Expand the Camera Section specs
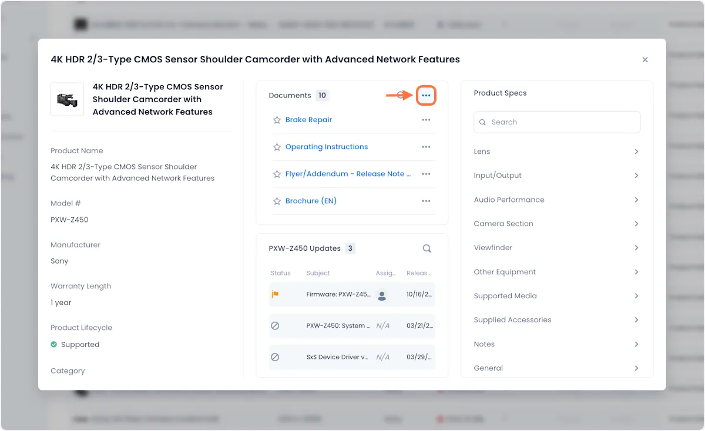705x431 pixels. (x=556, y=224)
